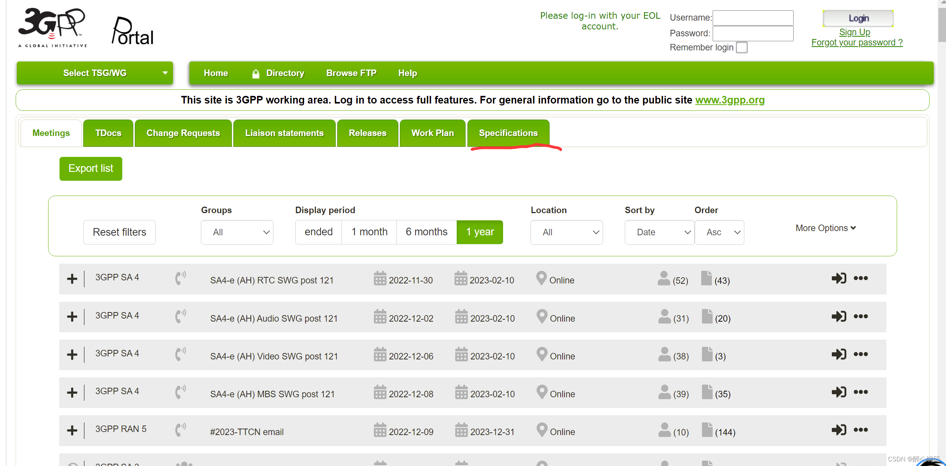Screen dimensions: 946x466
Task: Open more options dots for Audio SWG meeting
Action: tap(860, 316)
